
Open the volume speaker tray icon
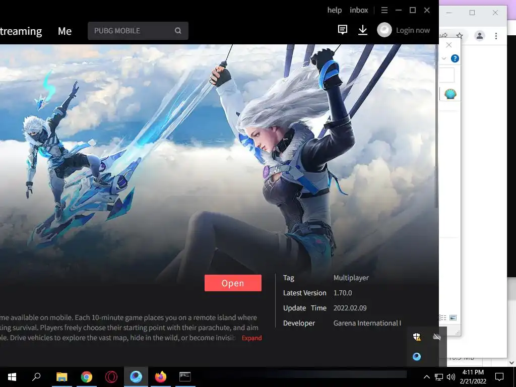click(x=451, y=377)
